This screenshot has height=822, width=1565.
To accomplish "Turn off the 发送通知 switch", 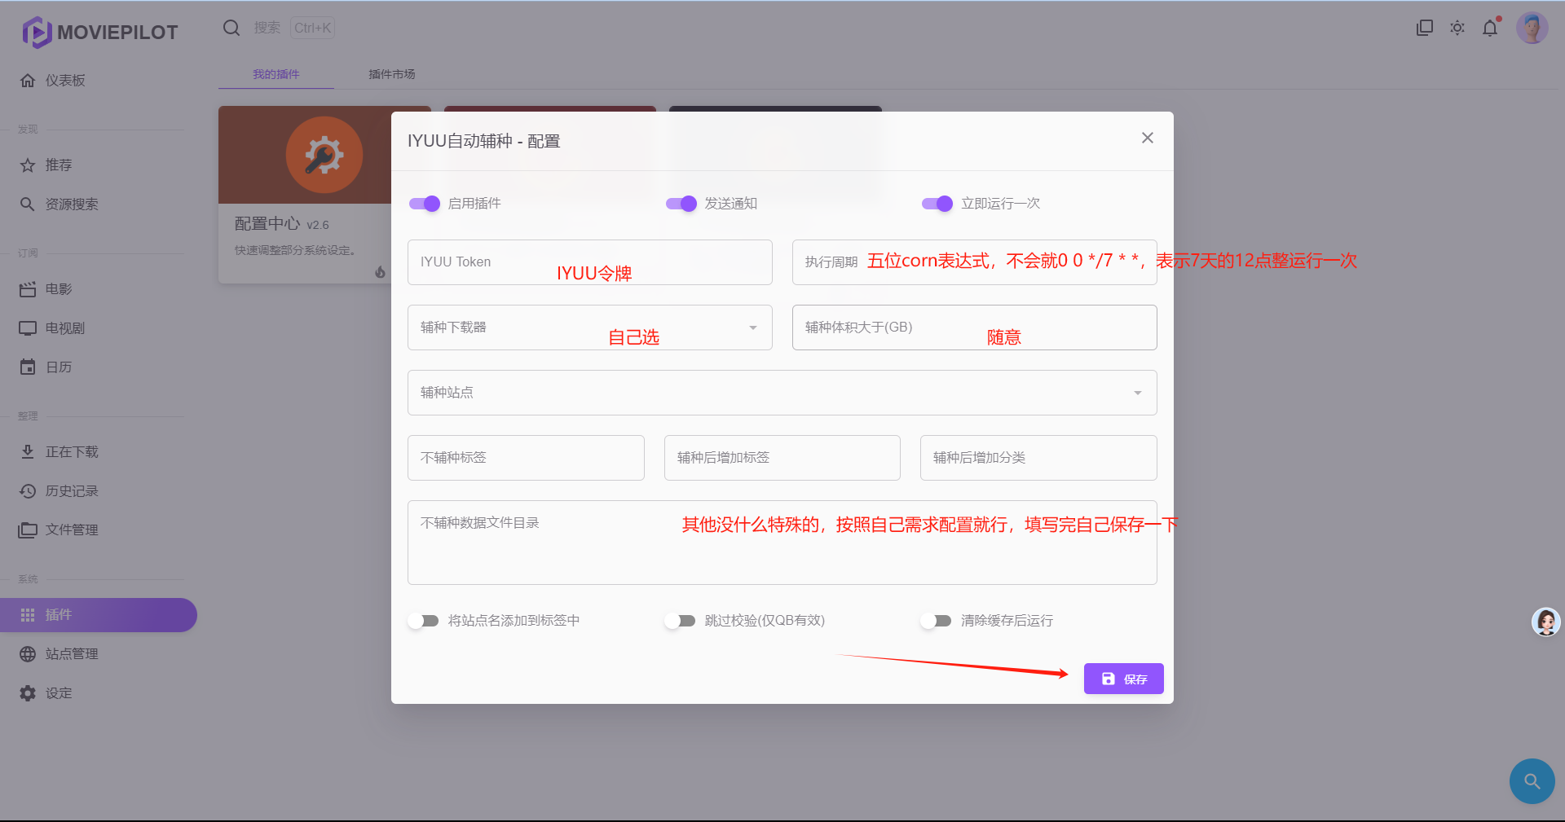I will 681,204.
